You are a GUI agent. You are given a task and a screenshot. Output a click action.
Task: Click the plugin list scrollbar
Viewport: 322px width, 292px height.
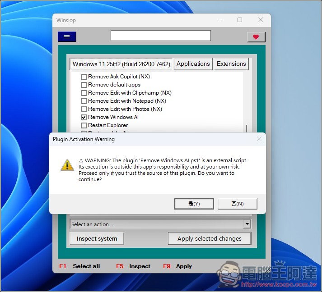247,128
